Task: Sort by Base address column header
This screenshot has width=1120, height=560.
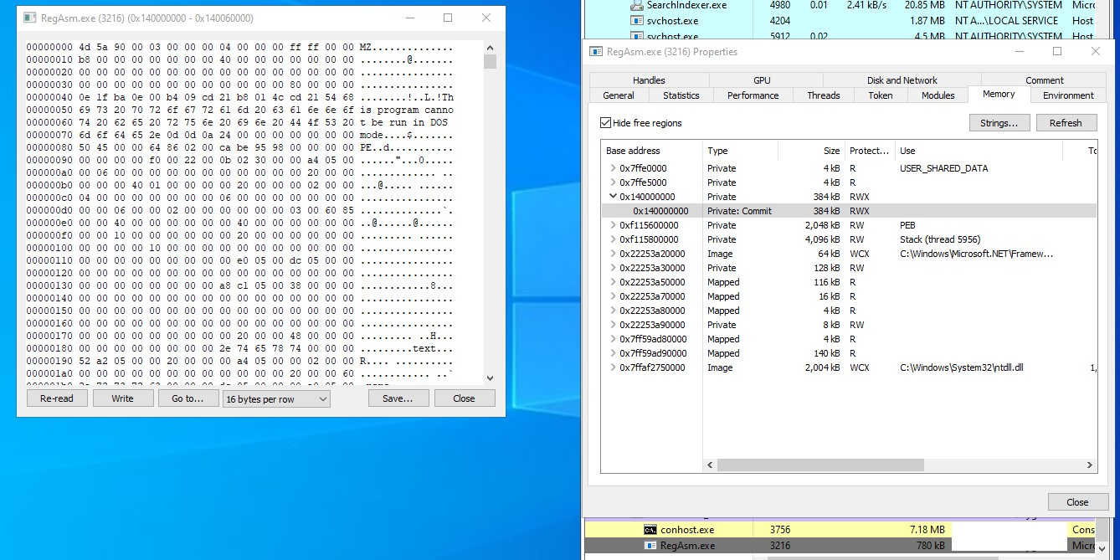Action: coord(652,151)
